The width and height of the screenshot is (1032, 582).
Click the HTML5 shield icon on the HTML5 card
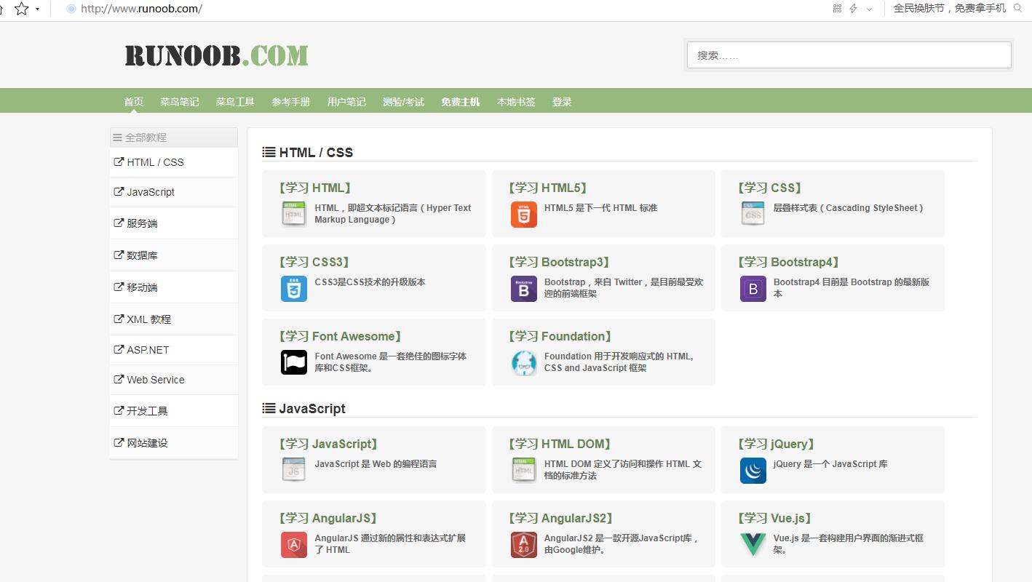[x=524, y=214]
